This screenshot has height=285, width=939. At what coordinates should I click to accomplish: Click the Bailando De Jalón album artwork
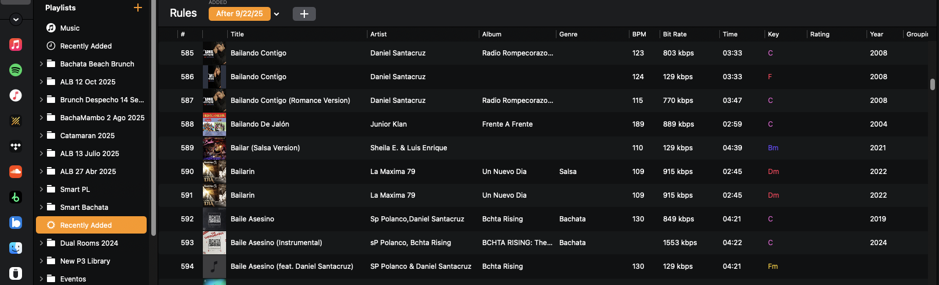coord(214,124)
